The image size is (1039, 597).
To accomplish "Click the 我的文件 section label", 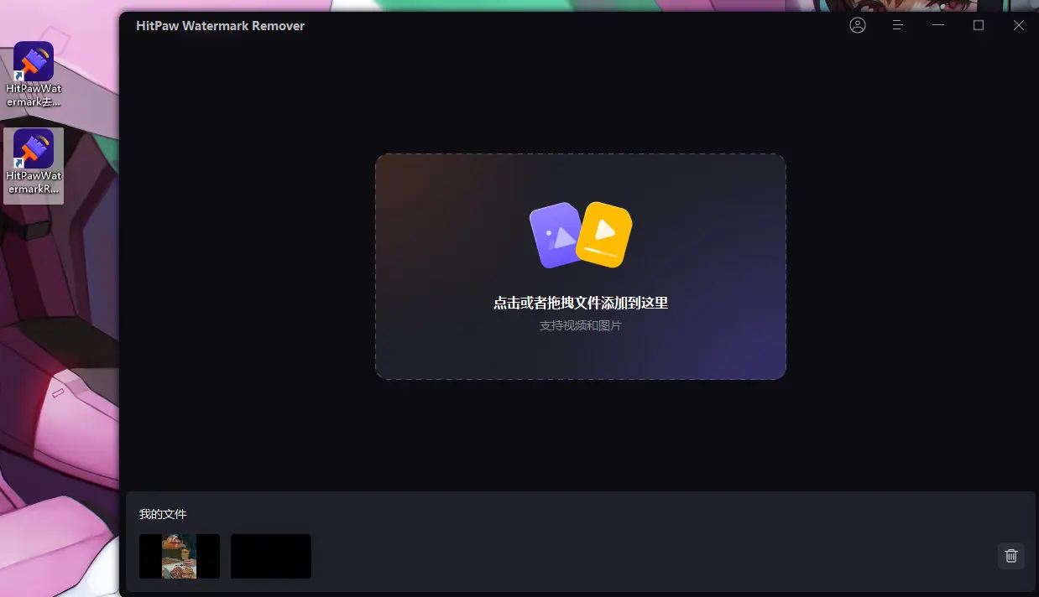I will (163, 514).
